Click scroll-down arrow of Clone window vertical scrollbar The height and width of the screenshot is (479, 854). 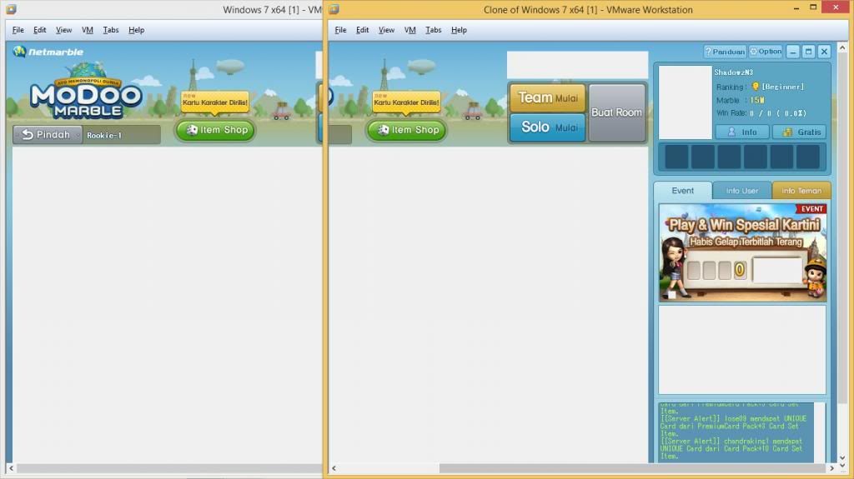coord(842,458)
